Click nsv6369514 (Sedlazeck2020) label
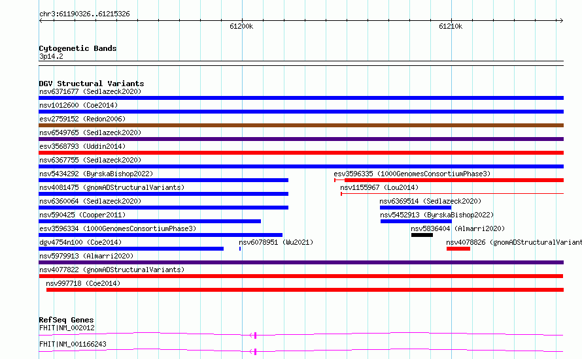 [430, 201]
